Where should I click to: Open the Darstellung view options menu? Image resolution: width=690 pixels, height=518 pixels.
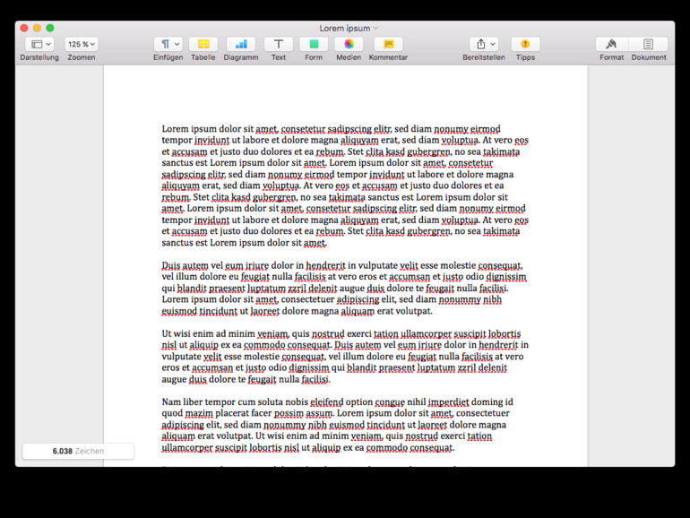pos(39,44)
